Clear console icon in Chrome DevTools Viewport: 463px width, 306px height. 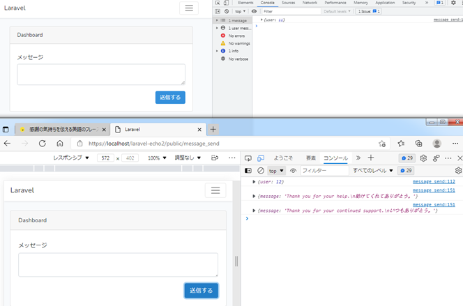[x=227, y=11]
